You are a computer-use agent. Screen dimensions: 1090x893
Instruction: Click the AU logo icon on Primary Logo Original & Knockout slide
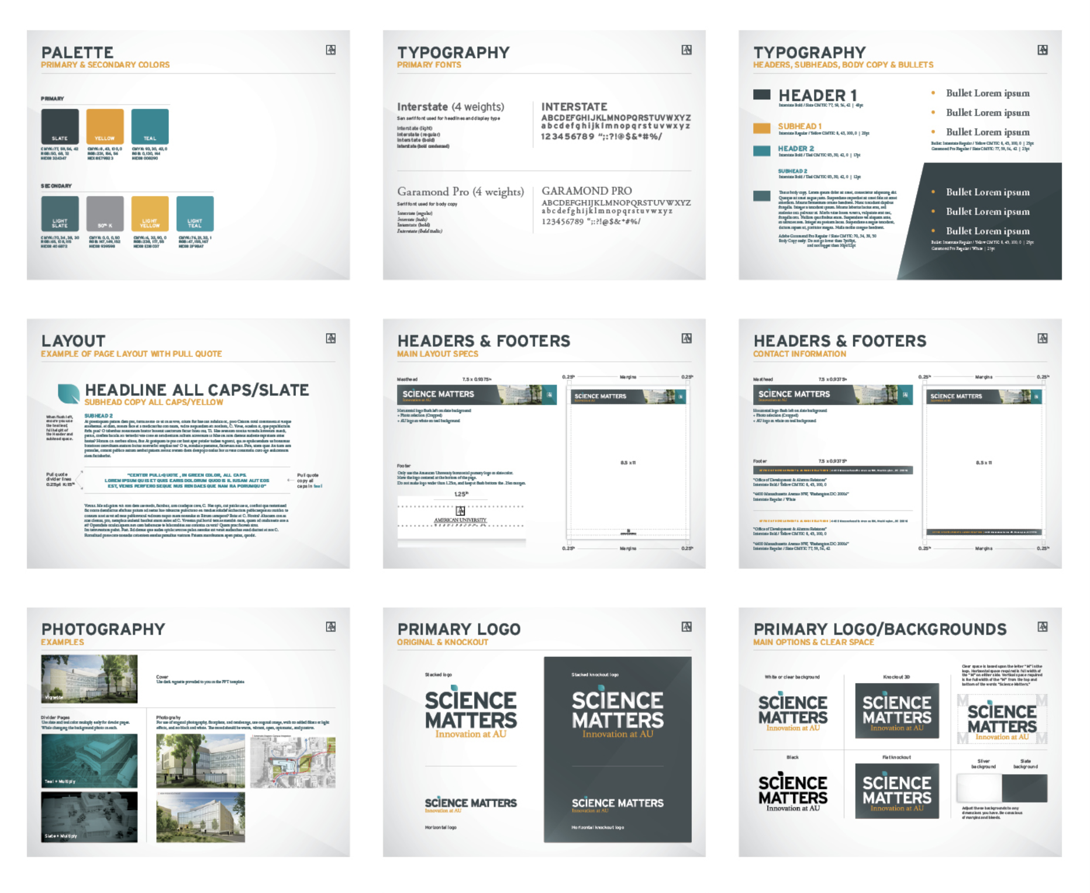[x=687, y=627]
